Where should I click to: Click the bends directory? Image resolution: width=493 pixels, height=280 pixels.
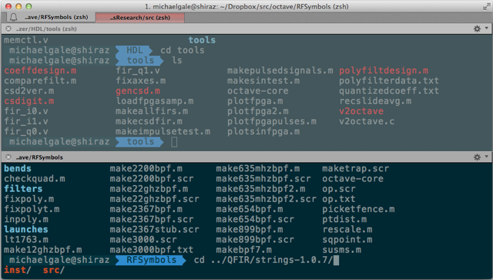pyautogui.click(x=18, y=168)
